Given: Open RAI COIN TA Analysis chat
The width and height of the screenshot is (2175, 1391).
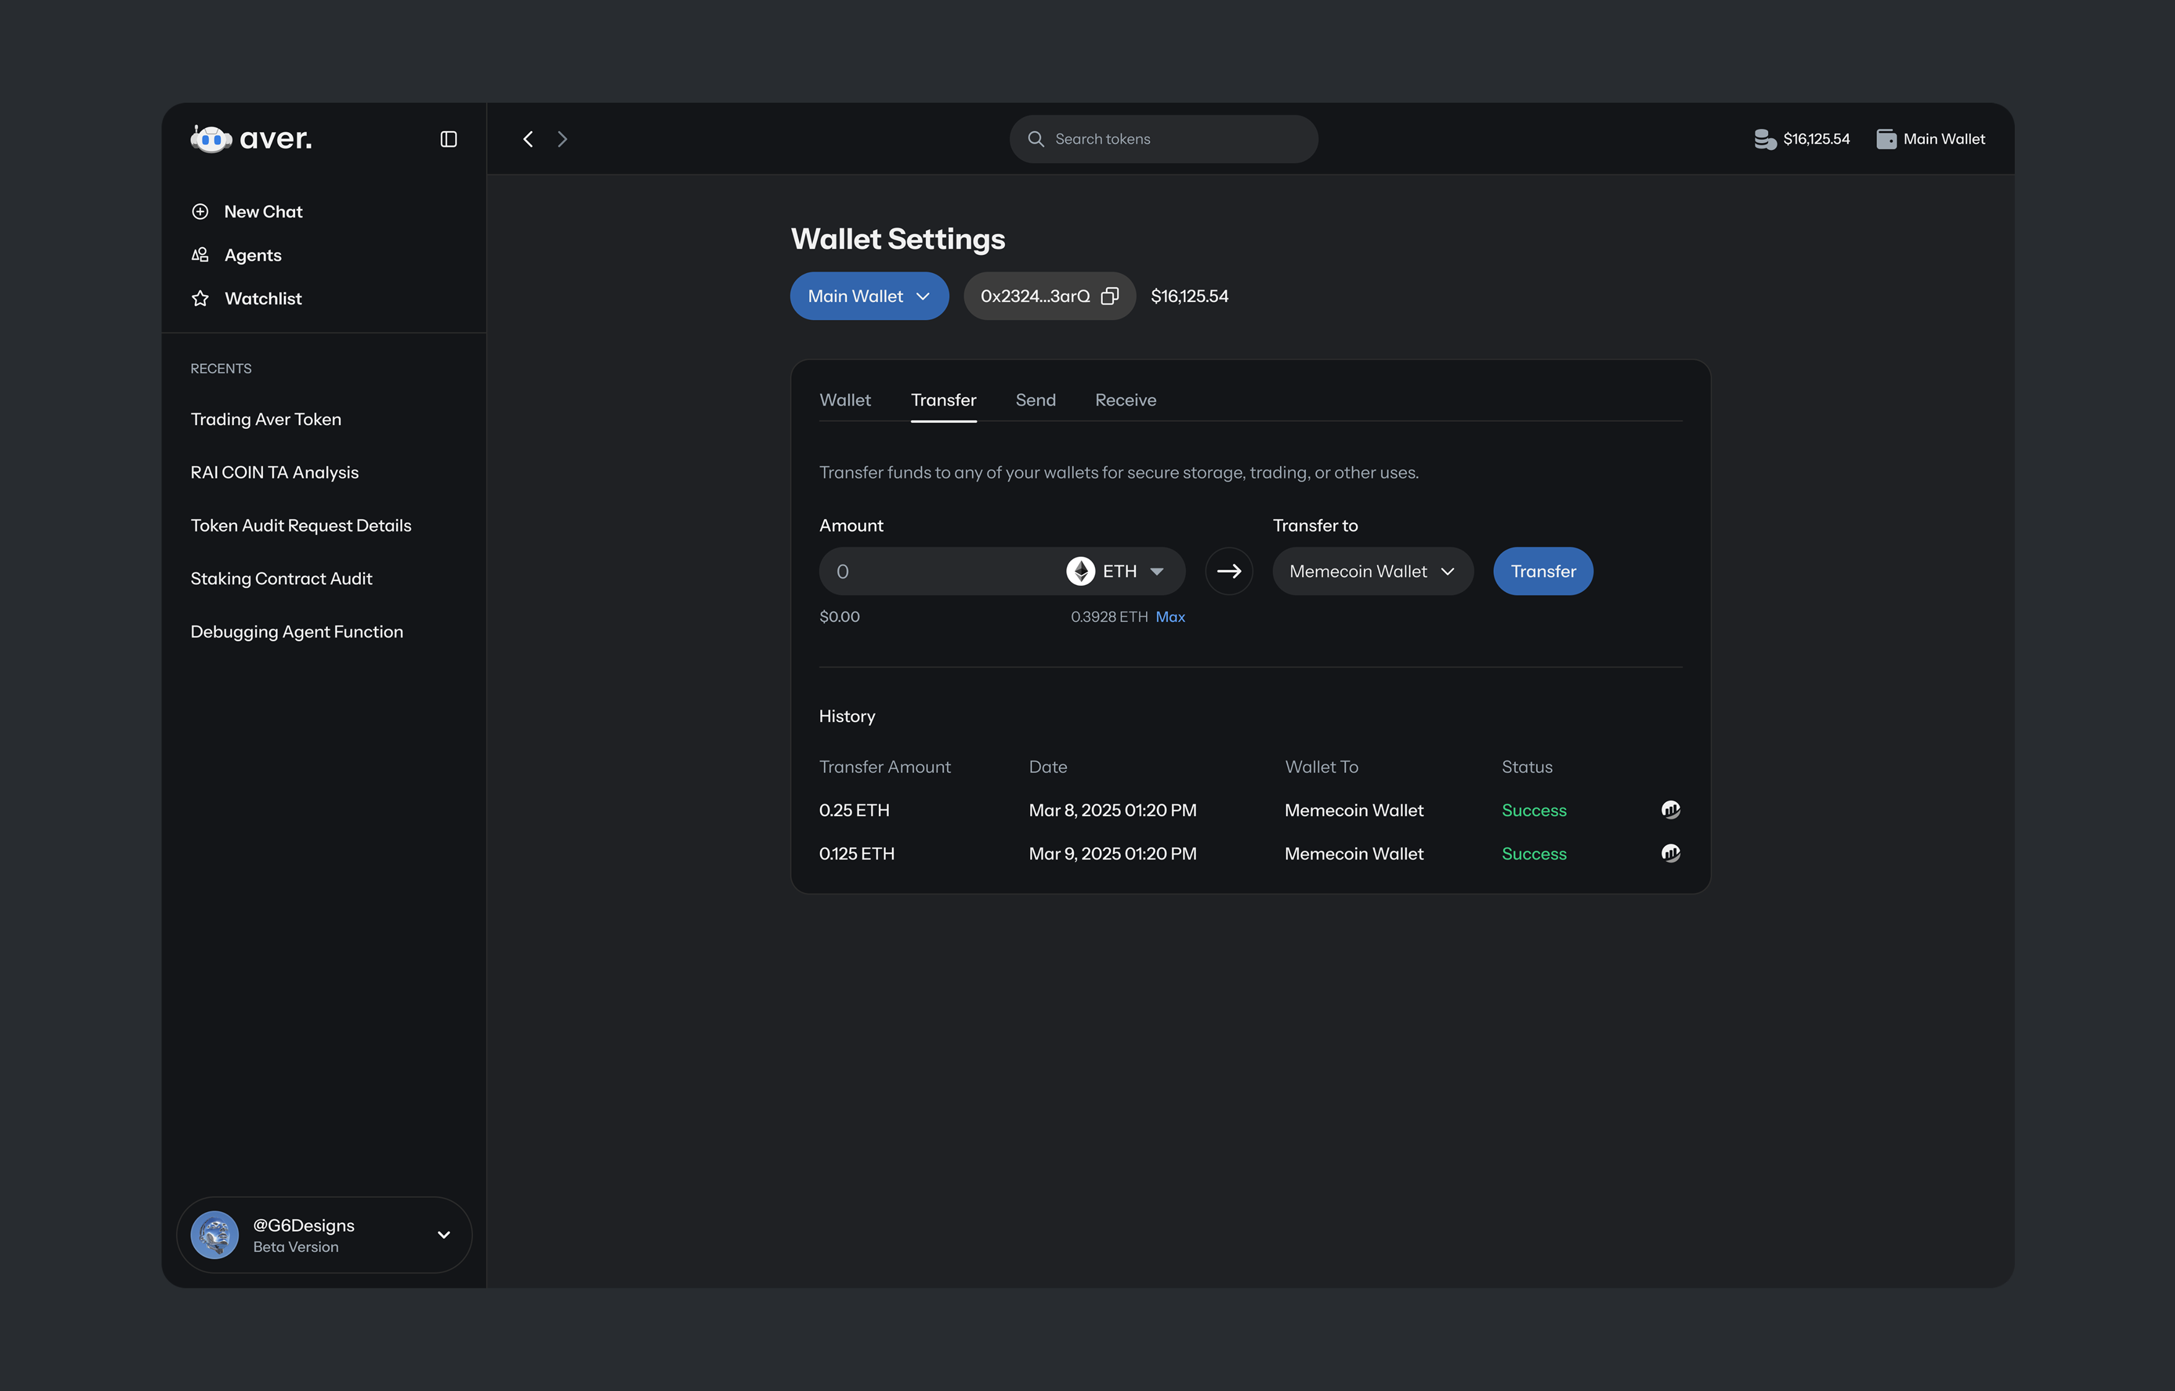Looking at the screenshot, I should (x=275, y=472).
